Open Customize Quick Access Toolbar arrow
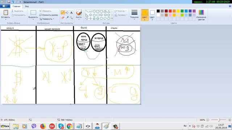This screenshot has height=130, width=232. click(20, 2)
